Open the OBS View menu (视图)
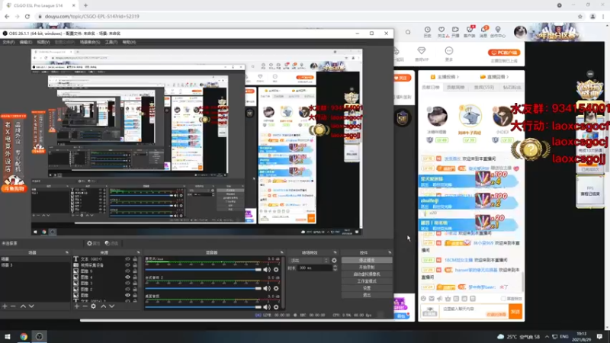 [43, 42]
